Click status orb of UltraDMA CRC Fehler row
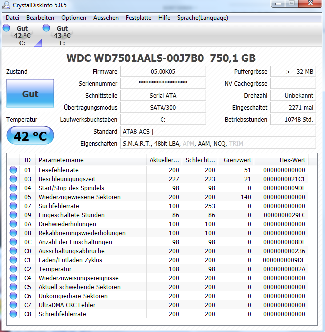The width and height of the screenshot is (325, 332). pyautogui.click(x=13, y=305)
